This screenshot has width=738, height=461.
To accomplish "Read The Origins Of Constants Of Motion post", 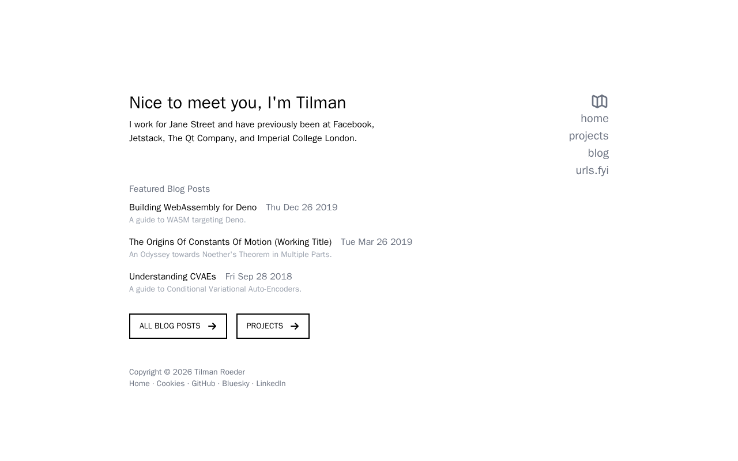I will (x=230, y=242).
